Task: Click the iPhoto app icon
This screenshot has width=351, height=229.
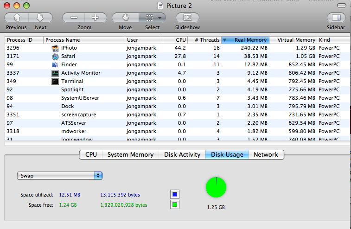Action: click(55, 48)
